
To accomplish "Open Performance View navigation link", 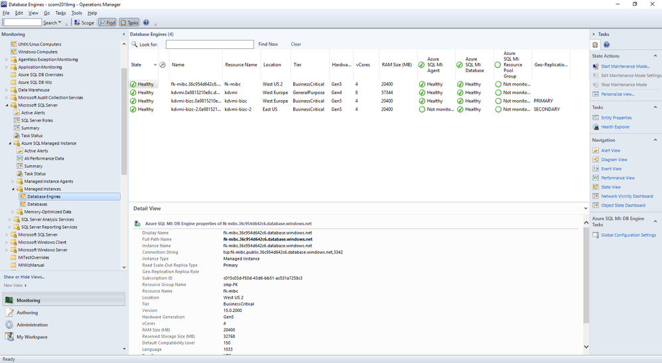I will pyautogui.click(x=618, y=178).
